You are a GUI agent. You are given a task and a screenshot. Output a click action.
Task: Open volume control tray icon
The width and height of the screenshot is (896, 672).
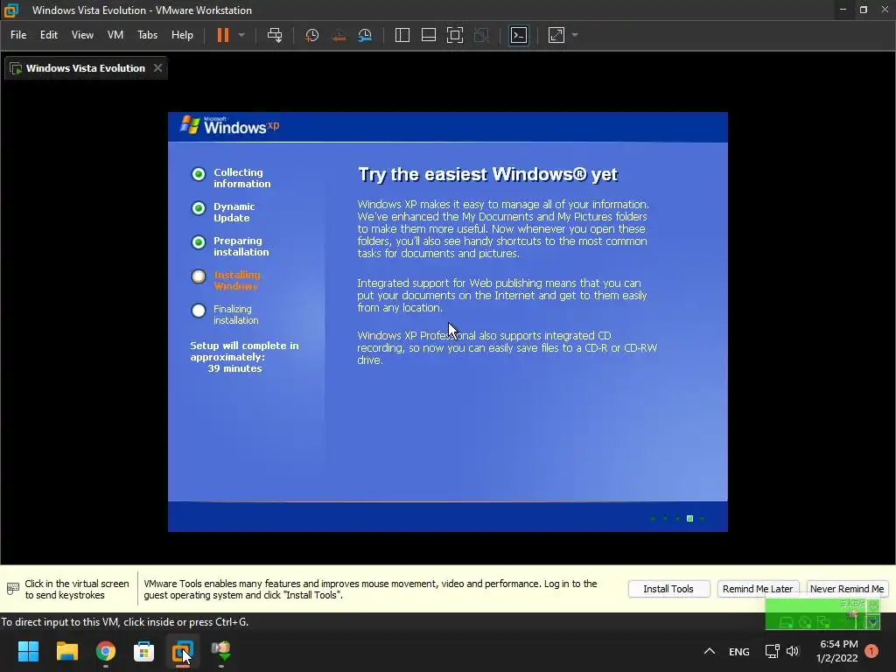point(793,651)
